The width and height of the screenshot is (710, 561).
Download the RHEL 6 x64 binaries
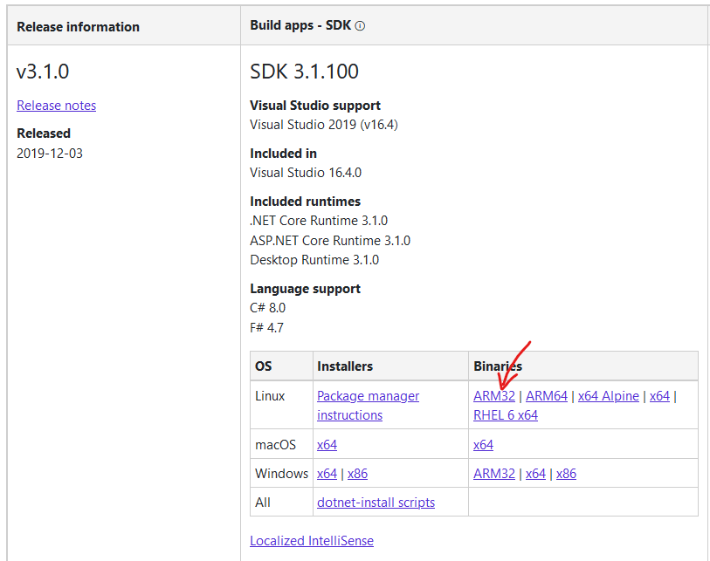tap(506, 415)
